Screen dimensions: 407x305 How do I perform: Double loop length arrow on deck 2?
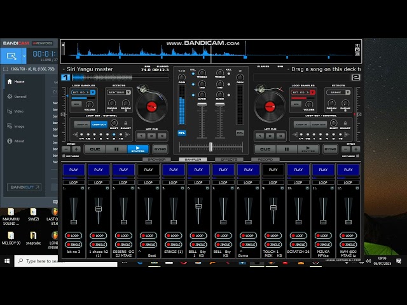coord(347,134)
